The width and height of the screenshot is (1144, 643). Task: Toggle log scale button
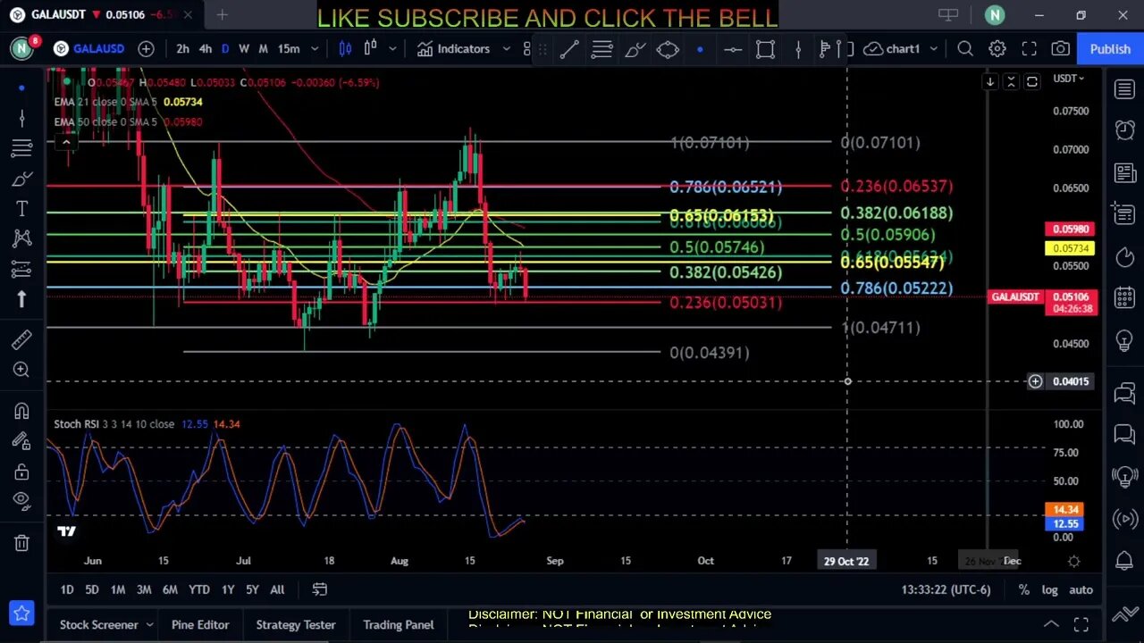pos(1050,589)
